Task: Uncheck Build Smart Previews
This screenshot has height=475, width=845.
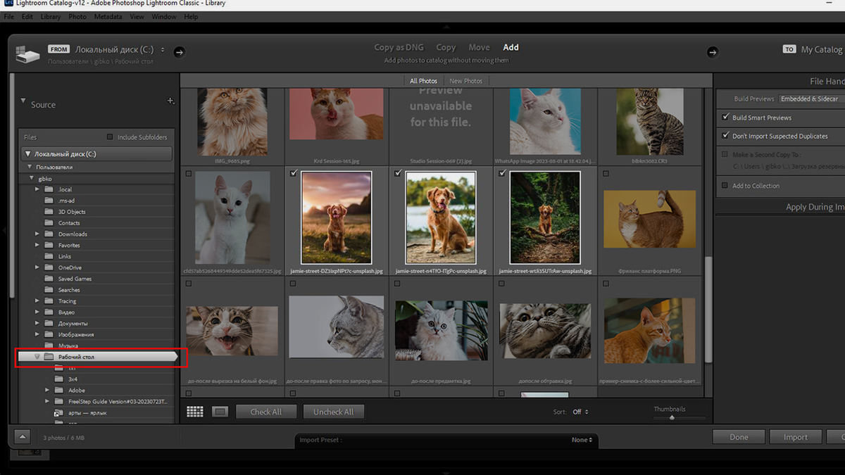Action: tap(725, 118)
